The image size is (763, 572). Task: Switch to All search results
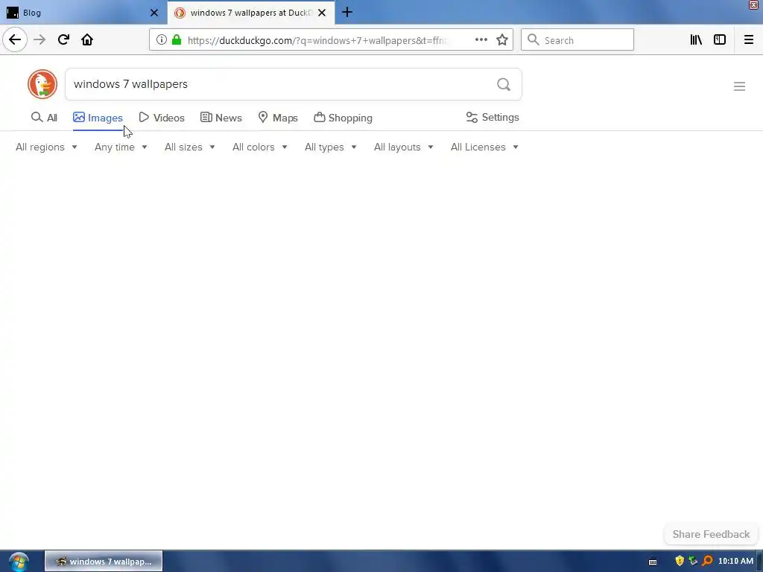pos(44,118)
